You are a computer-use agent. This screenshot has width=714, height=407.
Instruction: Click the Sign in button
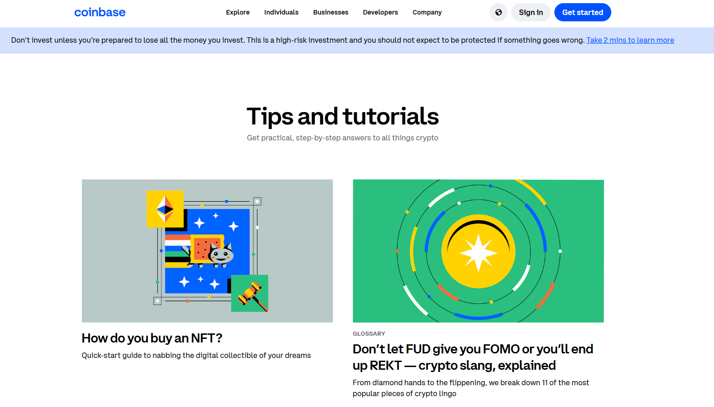pyautogui.click(x=531, y=12)
